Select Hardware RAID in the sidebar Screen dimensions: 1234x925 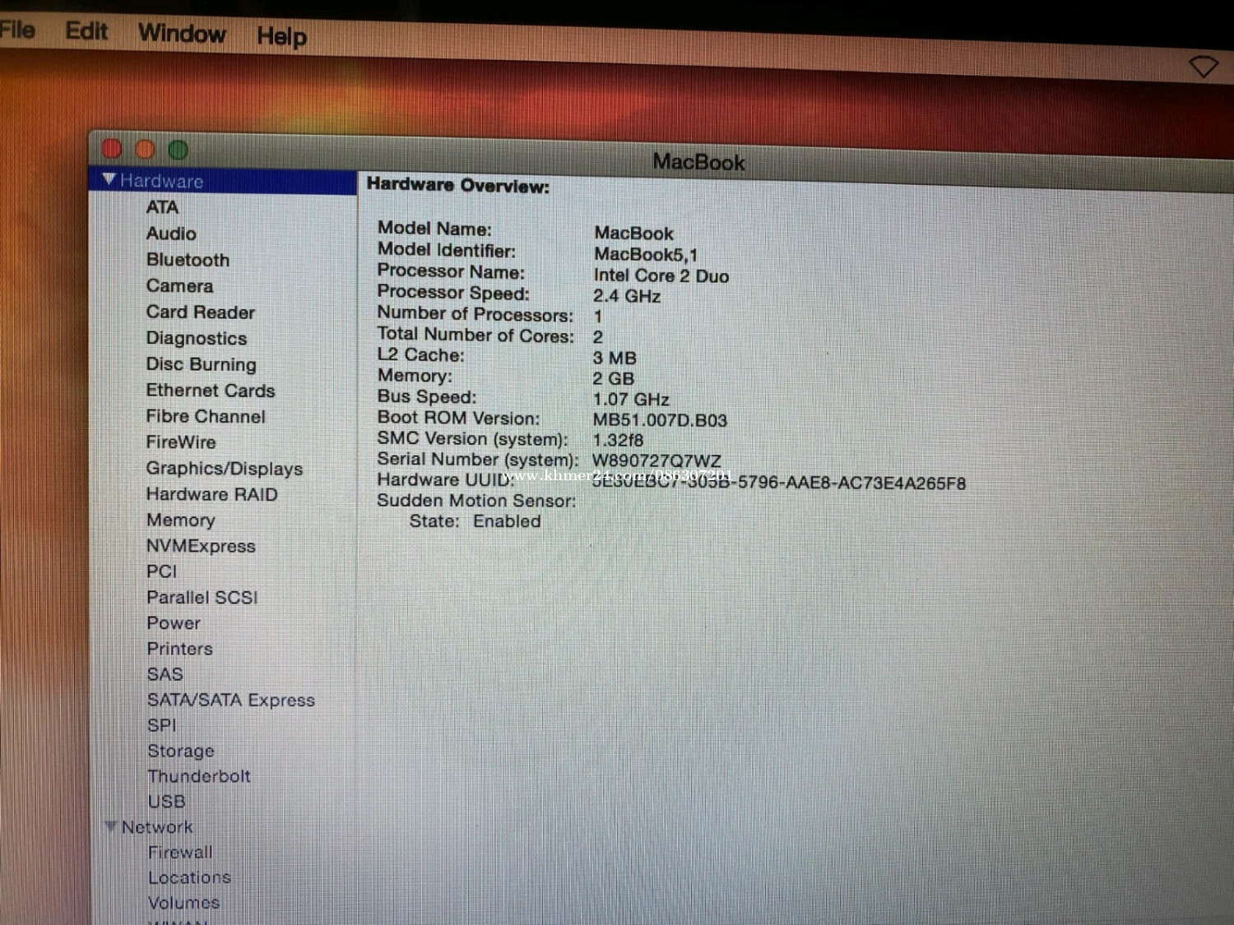point(212,494)
